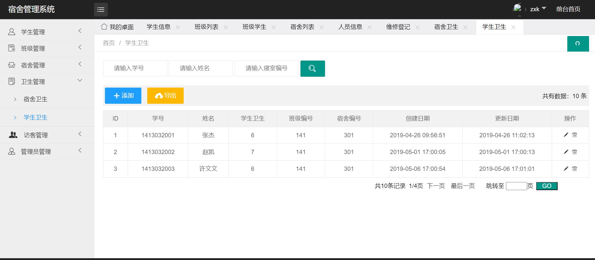Delete row 许文文 with trash icon

[x=575, y=169]
